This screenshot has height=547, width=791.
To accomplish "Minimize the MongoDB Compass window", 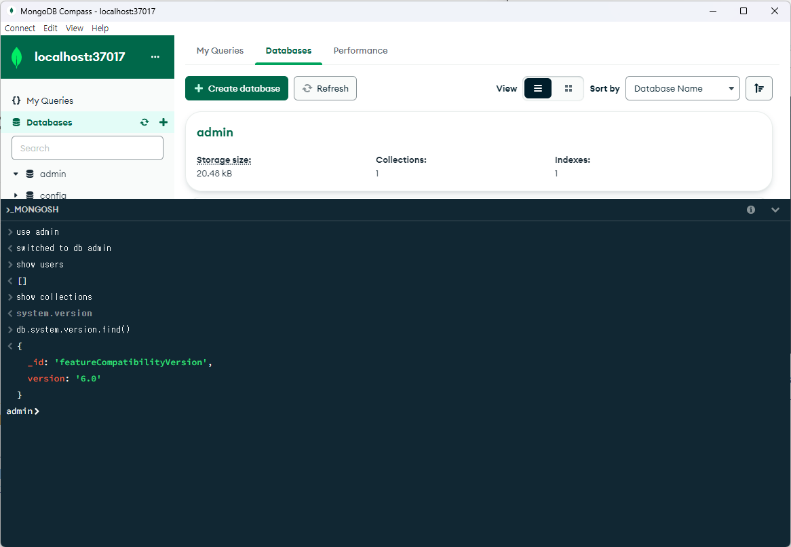I will tap(713, 11).
